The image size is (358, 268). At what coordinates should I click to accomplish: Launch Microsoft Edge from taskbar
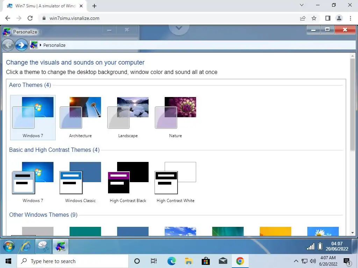coord(171,261)
